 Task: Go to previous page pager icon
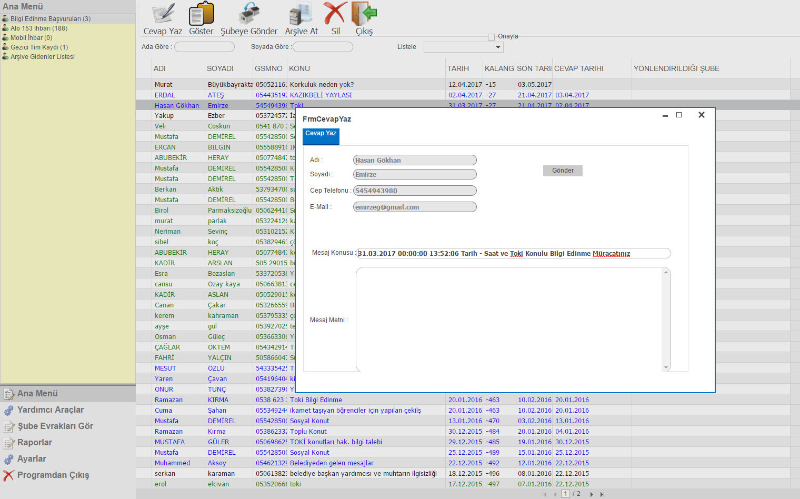click(555, 494)
